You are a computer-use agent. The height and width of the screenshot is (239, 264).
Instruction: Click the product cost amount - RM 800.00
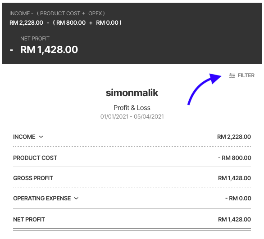pyautogui.click(x=235, y=158)
